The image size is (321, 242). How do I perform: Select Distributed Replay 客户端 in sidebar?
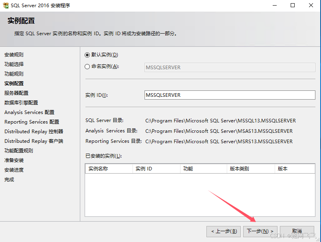[x=34, y=141]
